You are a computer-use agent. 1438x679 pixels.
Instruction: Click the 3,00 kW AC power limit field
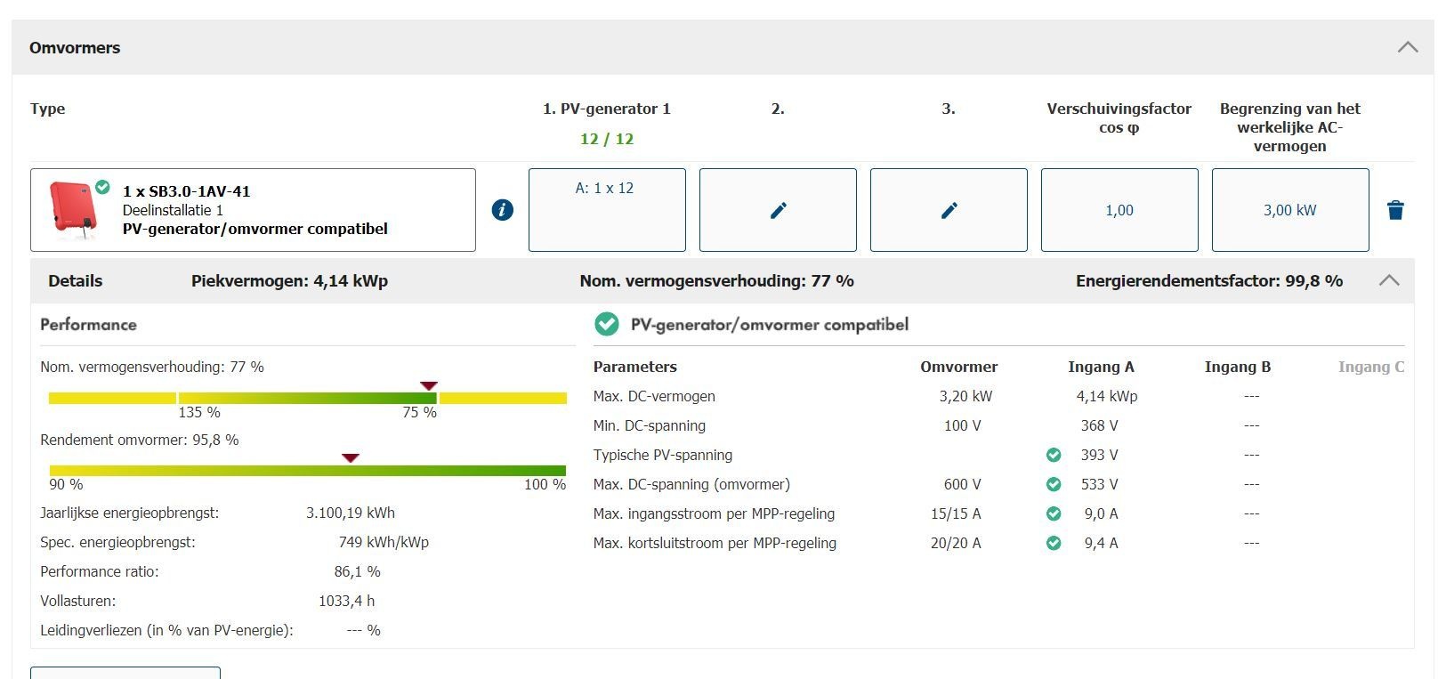(x=1289, y=210)
